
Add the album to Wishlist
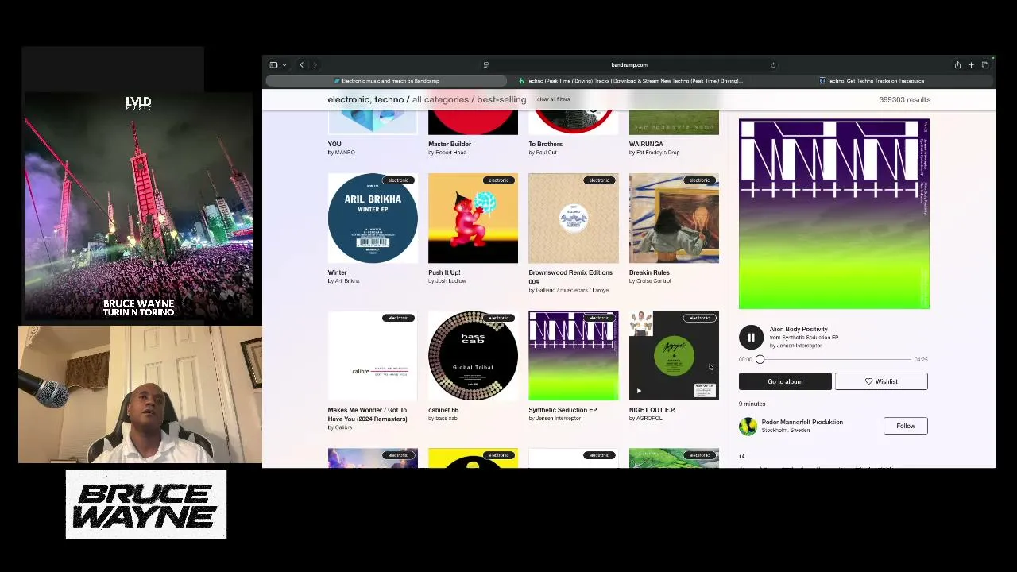point(881,382)
